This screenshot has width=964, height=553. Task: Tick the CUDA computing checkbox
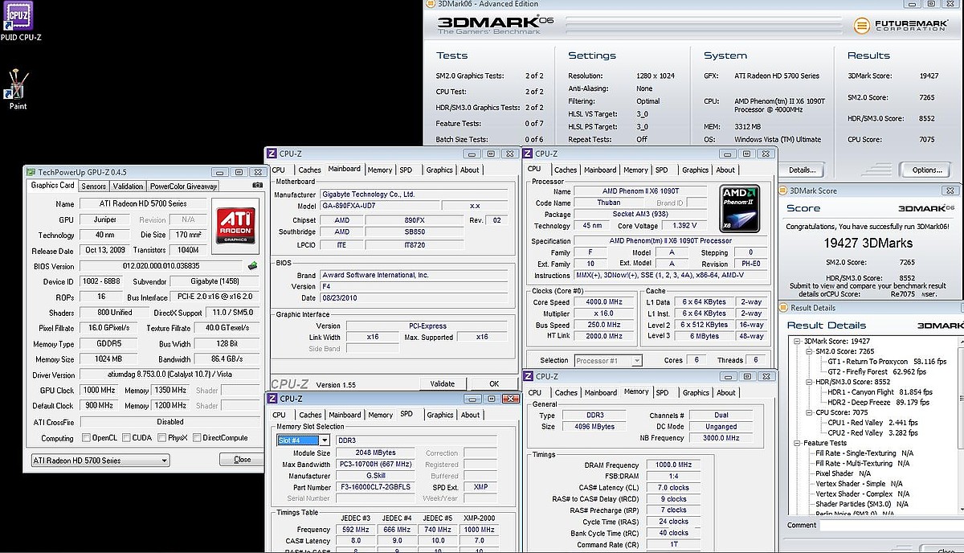pyautogui.click(x=127, y=438)
